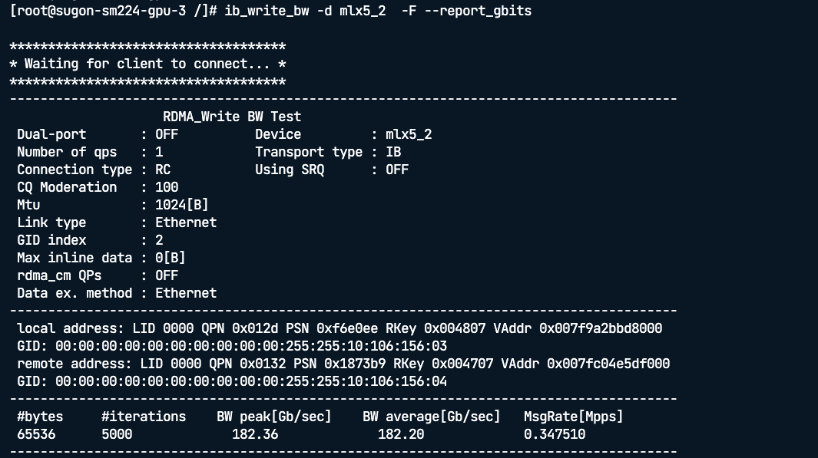This screenshot has width=818, height=458.
Task: Click the GID ending in 156:04
Action: coord(251,381)
